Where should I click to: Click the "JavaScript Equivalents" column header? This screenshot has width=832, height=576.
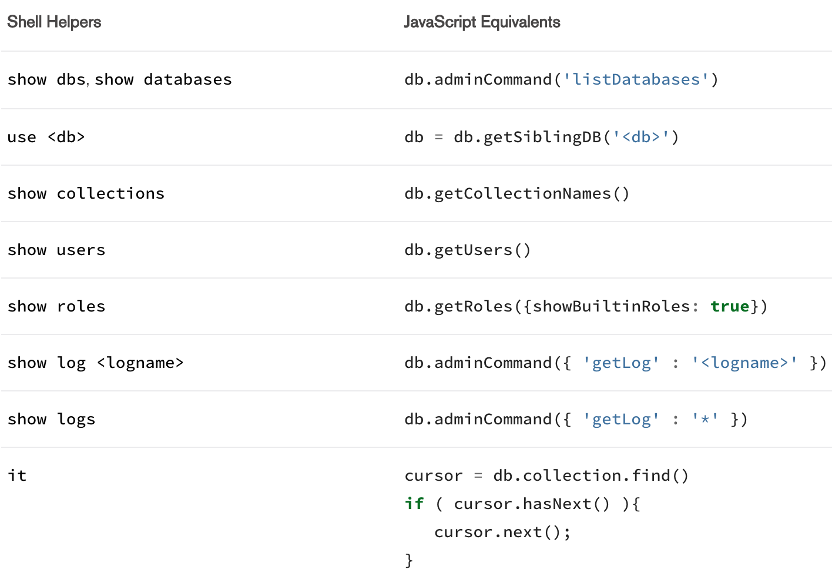click(482, 22)
